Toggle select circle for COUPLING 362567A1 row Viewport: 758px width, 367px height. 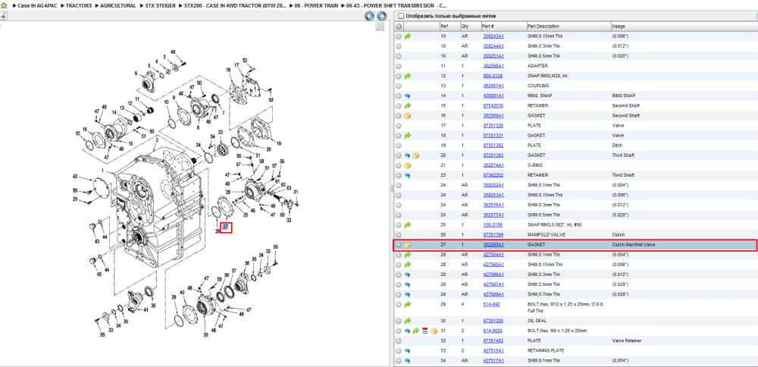coord(399,86)
